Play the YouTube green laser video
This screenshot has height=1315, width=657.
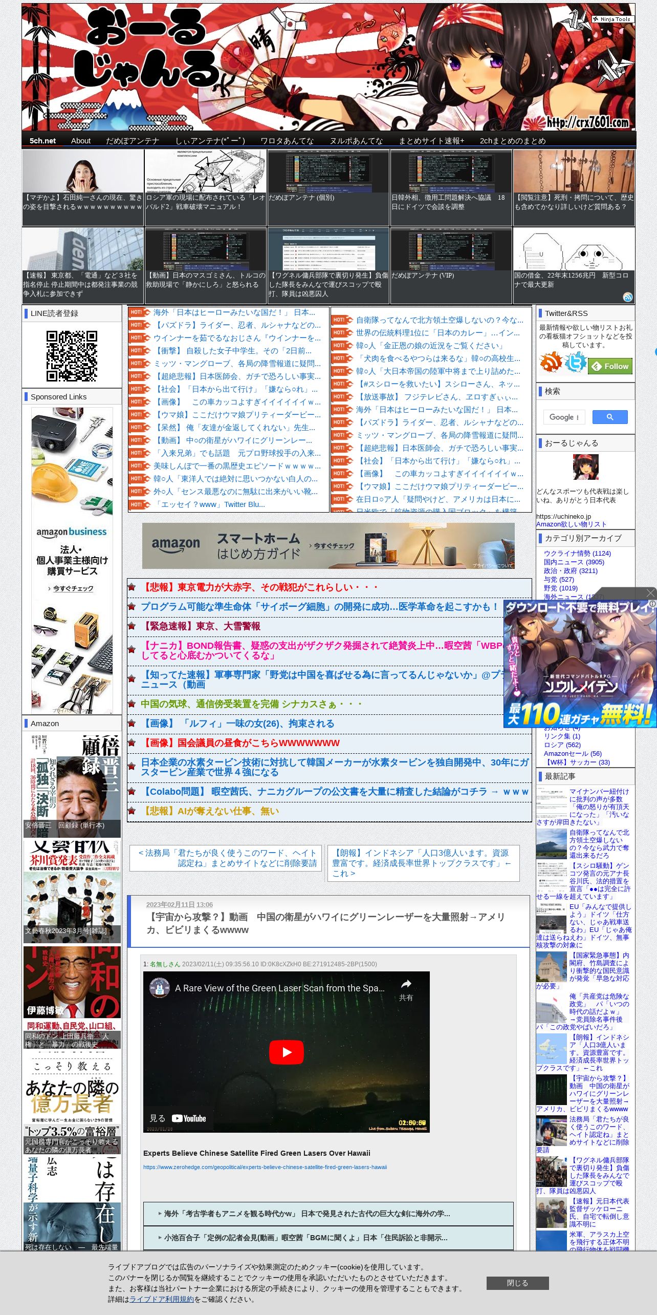point(286,1052)
